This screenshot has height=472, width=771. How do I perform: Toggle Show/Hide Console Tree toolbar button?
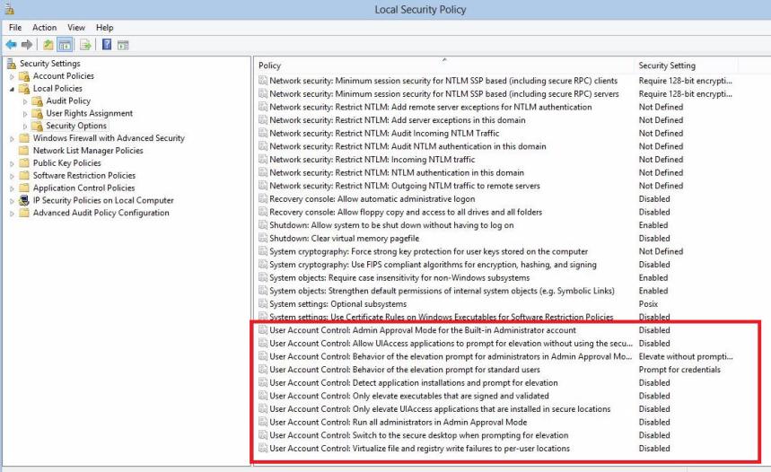65,45
